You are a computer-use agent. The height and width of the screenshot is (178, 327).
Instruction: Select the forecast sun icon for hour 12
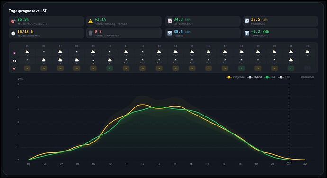[x=143, y=52]
